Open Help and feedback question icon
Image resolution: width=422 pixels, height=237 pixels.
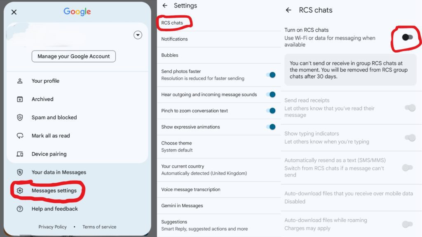(x=20, y=209)
